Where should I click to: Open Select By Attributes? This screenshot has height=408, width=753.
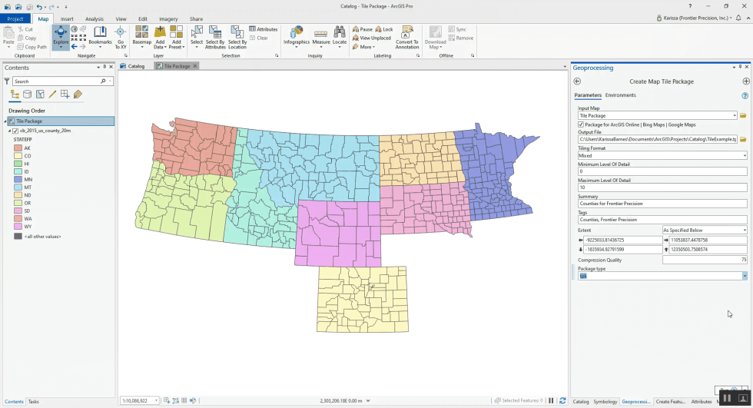[215, 37]
